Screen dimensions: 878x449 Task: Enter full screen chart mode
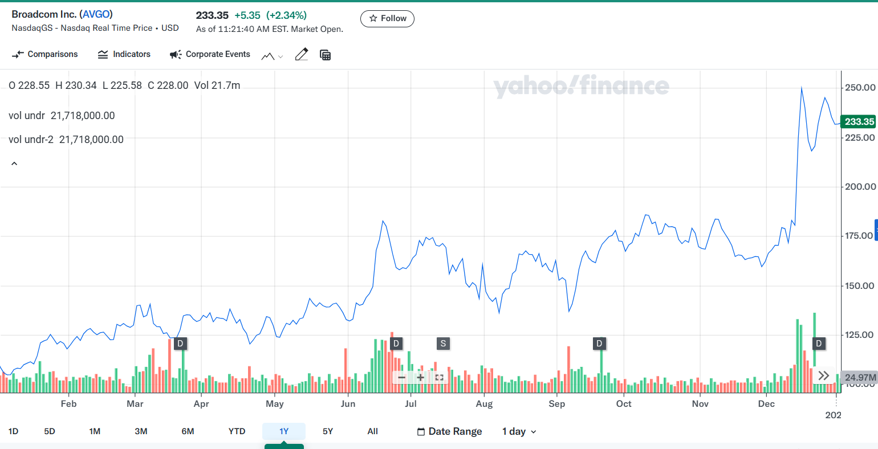439,377
